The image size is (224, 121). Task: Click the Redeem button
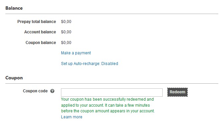click(x=177, y=92)
